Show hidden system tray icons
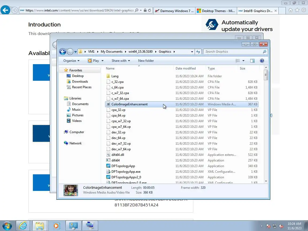The height and width of the screenshot is (231, 308). click(261, 226)
